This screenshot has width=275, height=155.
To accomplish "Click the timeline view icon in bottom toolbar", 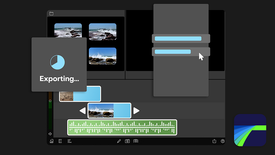I will (69, 141).
